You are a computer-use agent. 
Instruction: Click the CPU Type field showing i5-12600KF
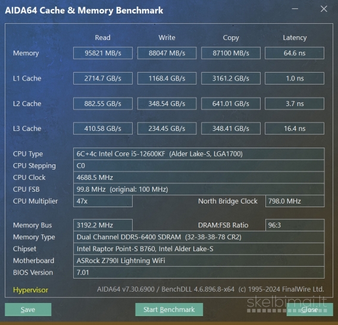[x=199, y=154]
